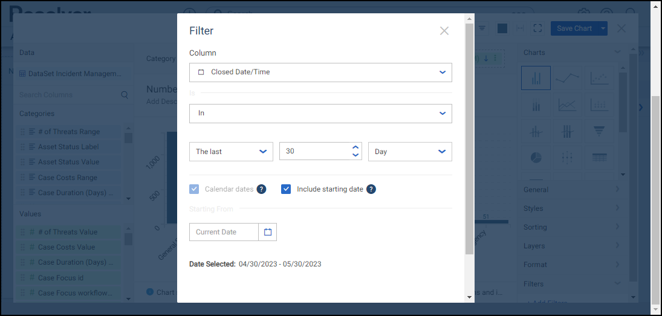Click drag handle of Asset Status Label
Viewport: 662px width, 316px height.
pos(23,147)
